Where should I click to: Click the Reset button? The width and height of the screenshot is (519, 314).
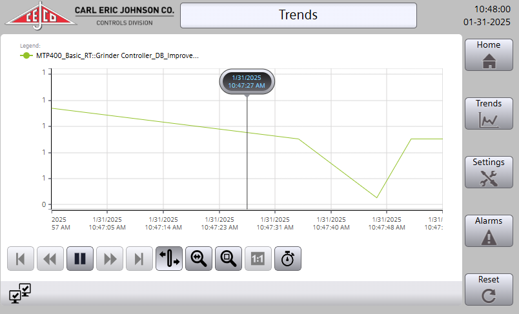tap(489, 289)
